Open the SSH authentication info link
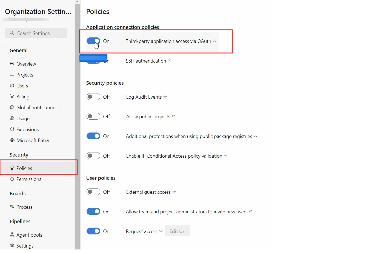 170,60
